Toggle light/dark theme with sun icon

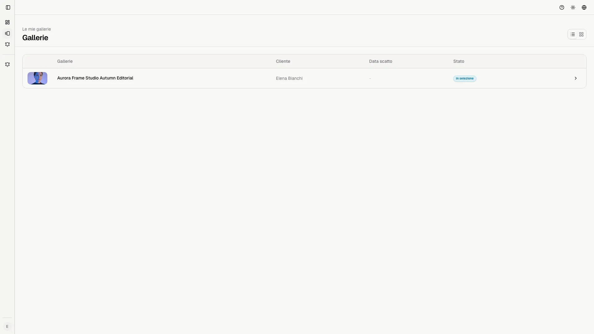573,7
